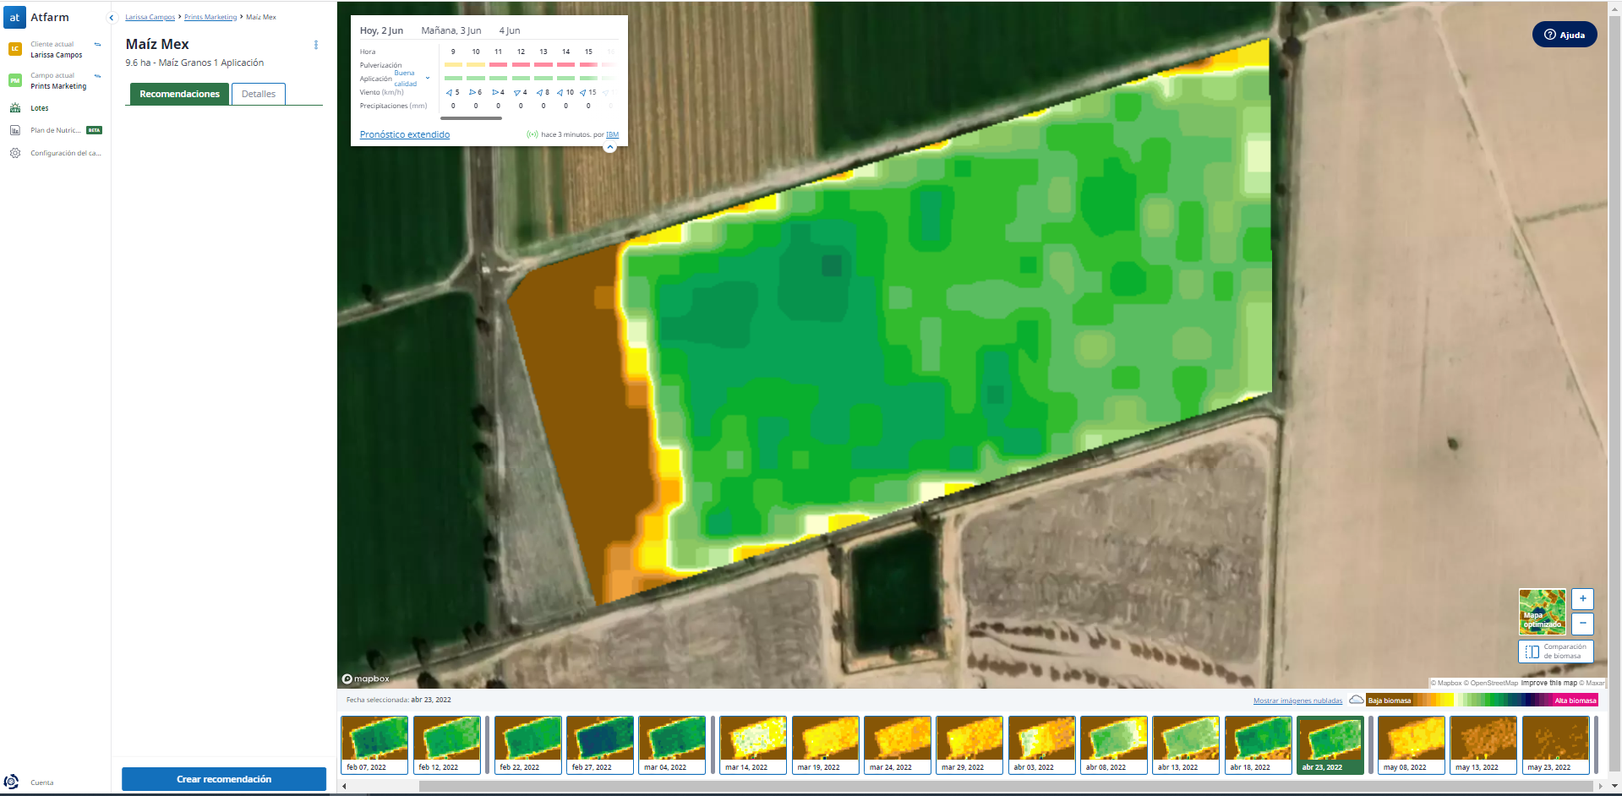Open Plan de Nutrición chart icon
Image resolution: width=1622 pixels, height=796 pixels.
[15, 130]
